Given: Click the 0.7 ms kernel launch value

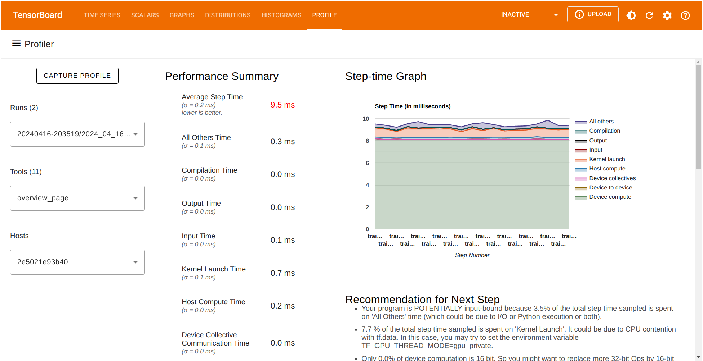Looking at the screenshot, I should click(282, 273).
